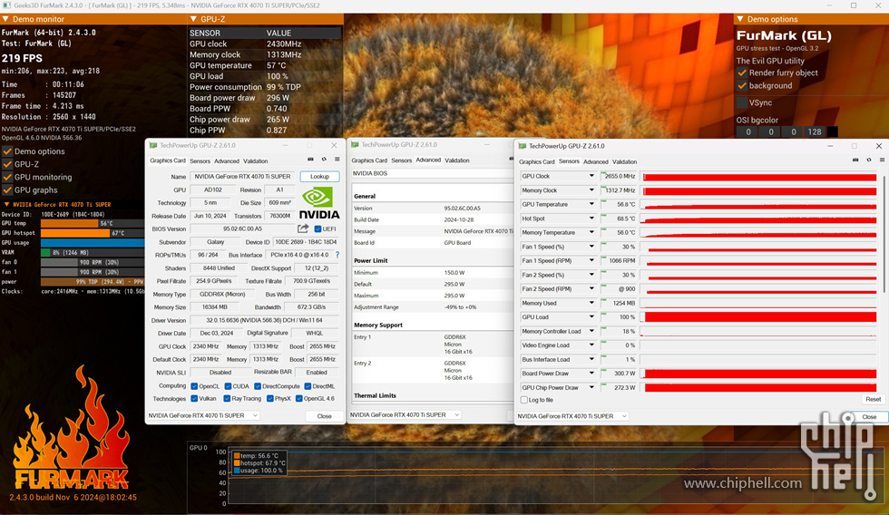This screenshot has height=515, width=889.
Task: Click the GPU usage bar in the FurMark monitor
Action: tap(93, 242)
